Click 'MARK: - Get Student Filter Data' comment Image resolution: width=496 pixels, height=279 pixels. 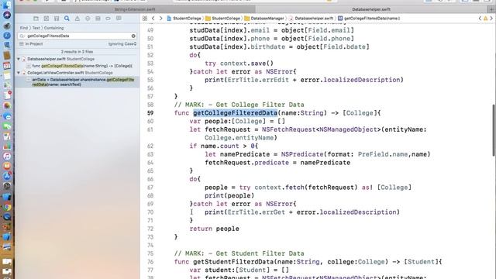point(239,253)
